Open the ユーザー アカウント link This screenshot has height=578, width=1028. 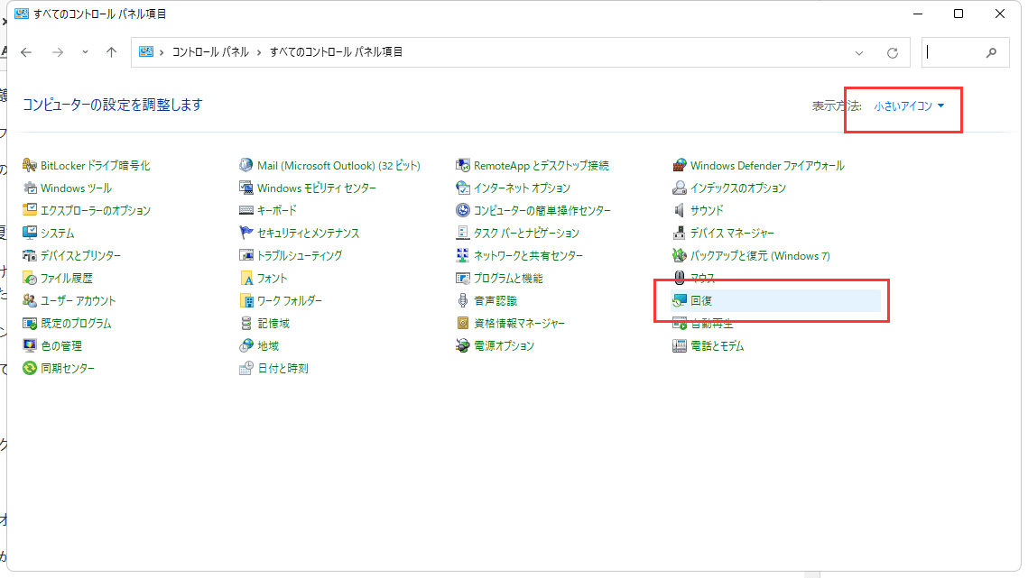(79, 301)
